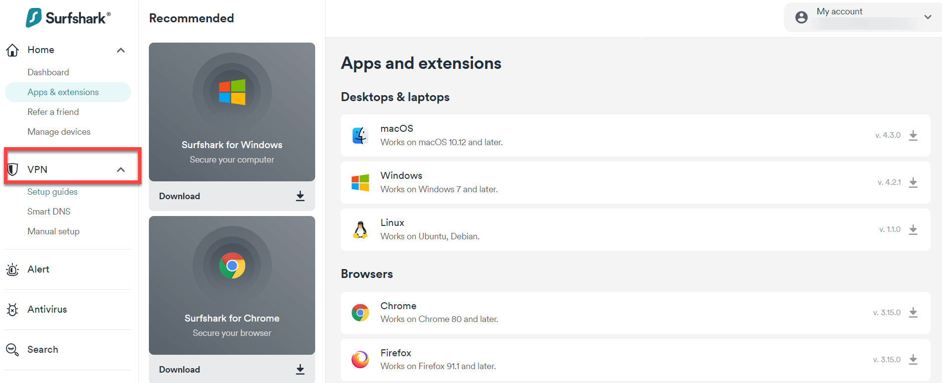Select Apps & extensions in sidebar
942x383 pixels.
68,92
